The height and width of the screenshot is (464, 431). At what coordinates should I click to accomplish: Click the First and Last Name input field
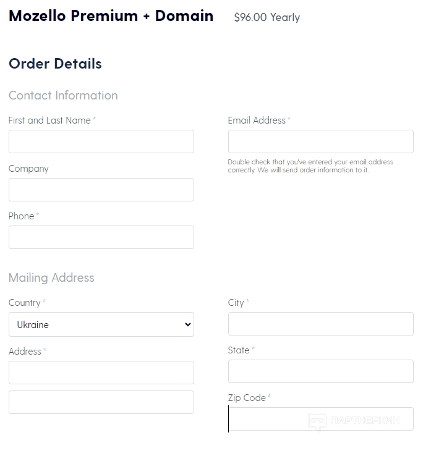coord(101,141)
